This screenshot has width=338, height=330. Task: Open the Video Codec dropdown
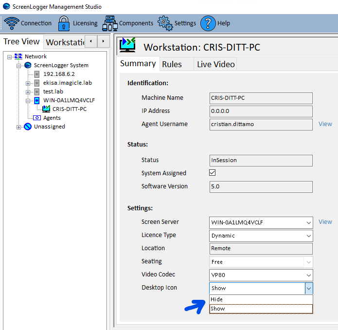tap(308, 275)
